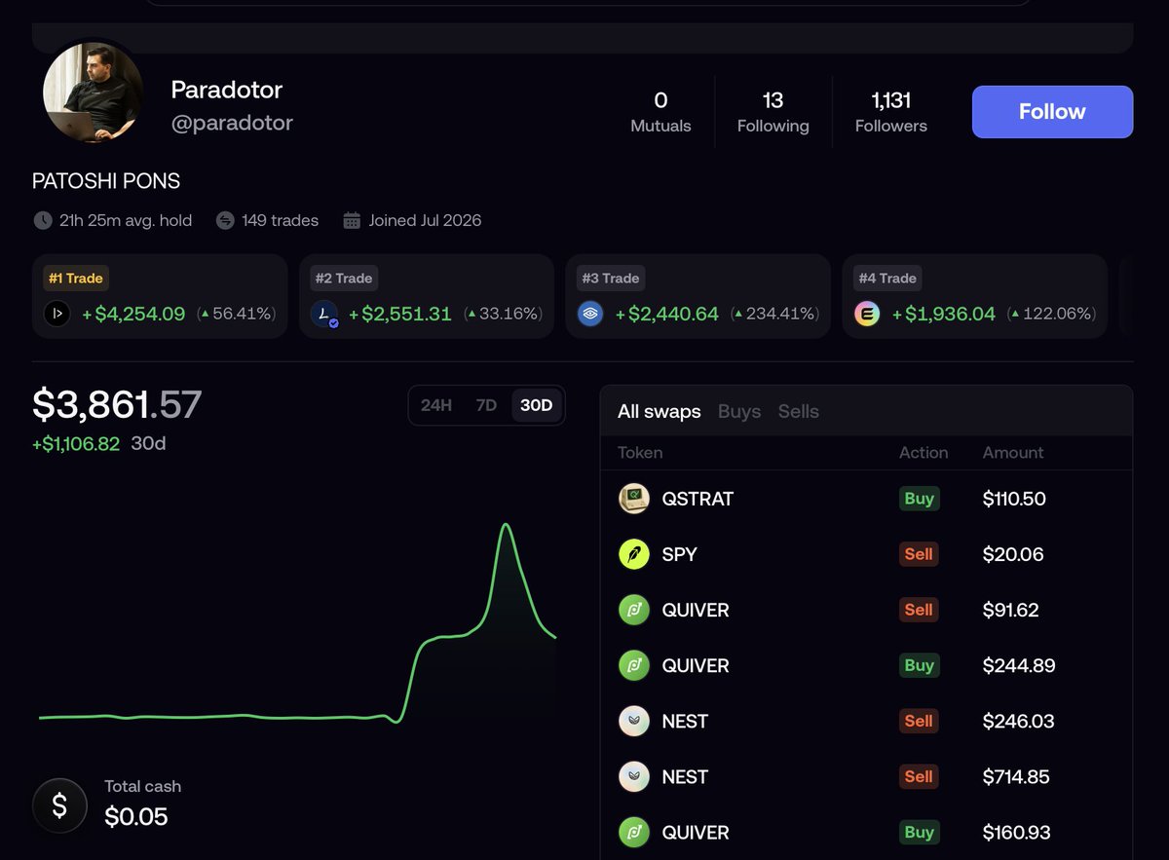Select the 24H chart range
The image size is (1169, 860).
click(x=435, y=405)
